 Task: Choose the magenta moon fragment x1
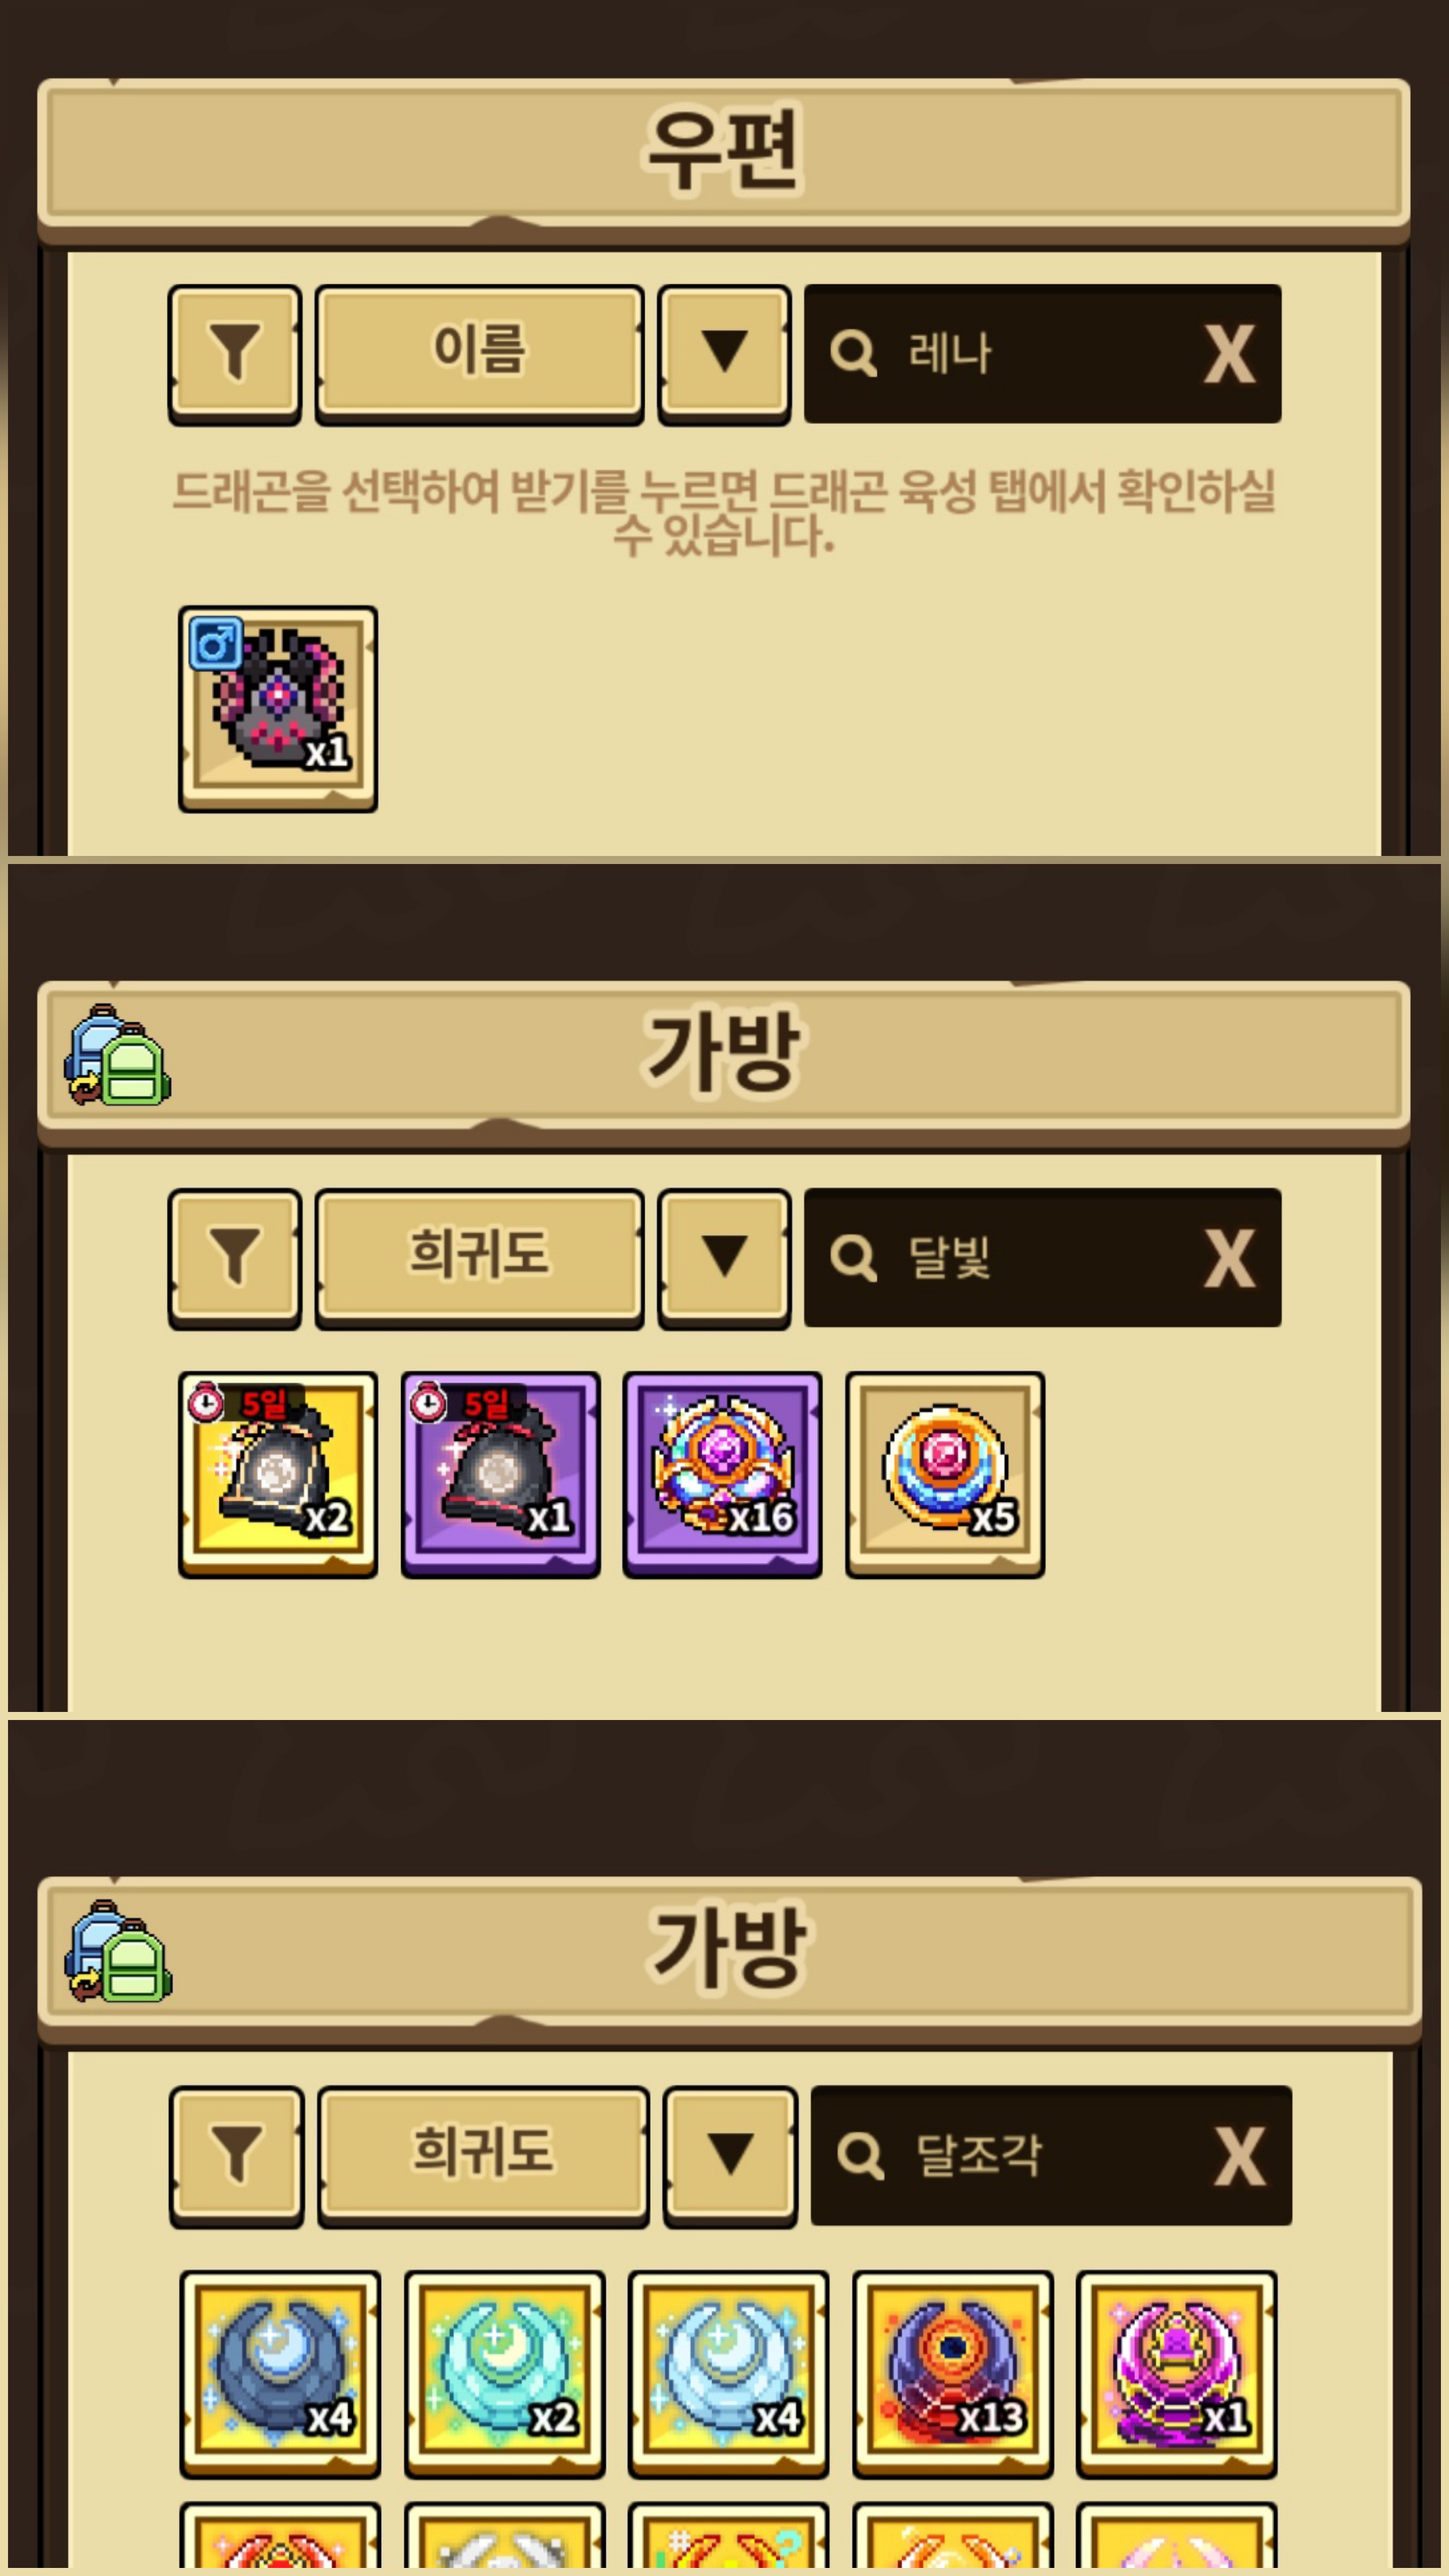point(1176,2374)
